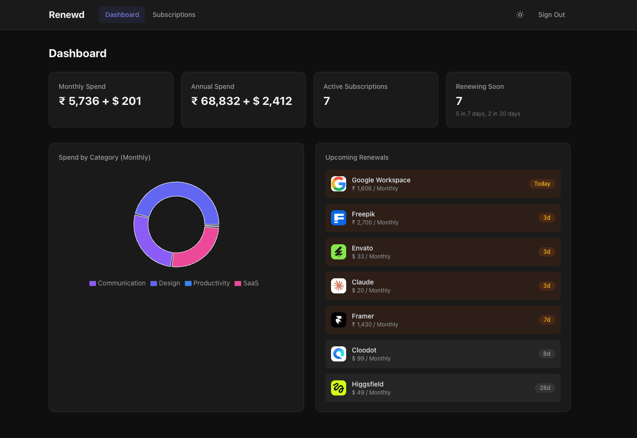Toggle the SaaS category in the legend
637x438 pixels.
point(246,283)
